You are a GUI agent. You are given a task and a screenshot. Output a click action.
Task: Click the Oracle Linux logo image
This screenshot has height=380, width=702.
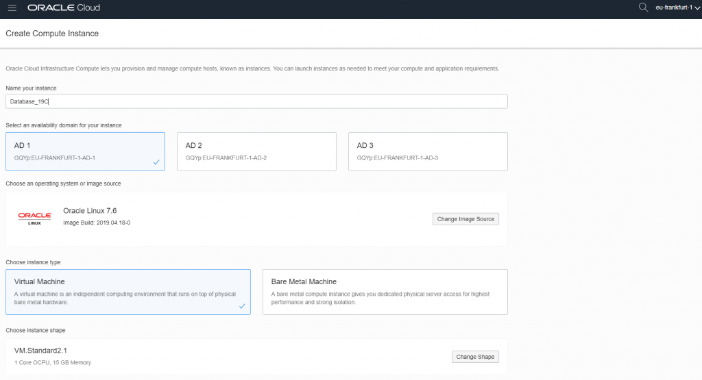pos(35,218)
